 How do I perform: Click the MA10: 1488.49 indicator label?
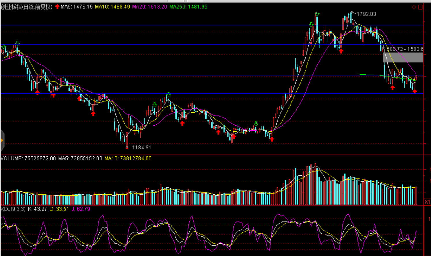pos(113,7)
